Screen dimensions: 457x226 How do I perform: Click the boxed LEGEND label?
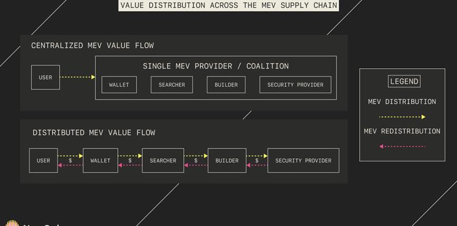tap(404, 81)
